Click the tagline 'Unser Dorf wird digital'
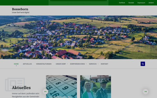 pos(21,12)
